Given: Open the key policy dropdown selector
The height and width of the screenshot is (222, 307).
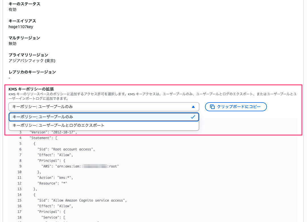Looking at the screenshot, I should [104, 107].
